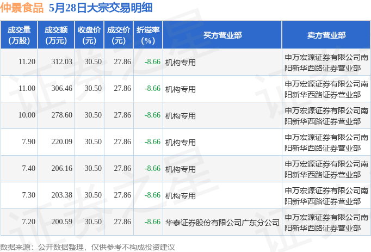The image size is (371, 252).
Task: Click closing price 30.50 in the 10.00 row
Action: [x=93, y=115]
